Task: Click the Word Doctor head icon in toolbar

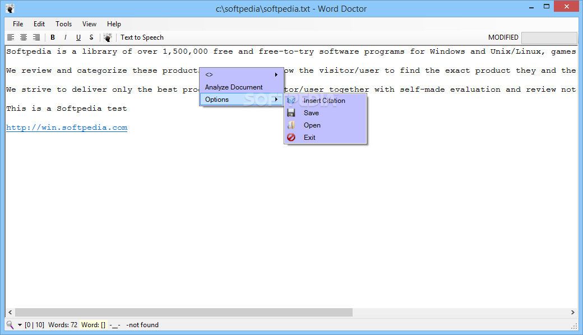Action: pos(108,37)
